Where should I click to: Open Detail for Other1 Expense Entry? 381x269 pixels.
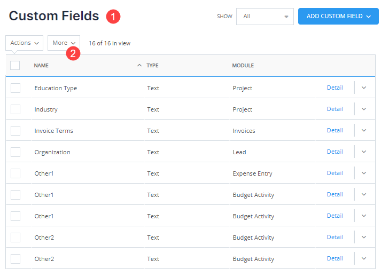tap(335, 173)
